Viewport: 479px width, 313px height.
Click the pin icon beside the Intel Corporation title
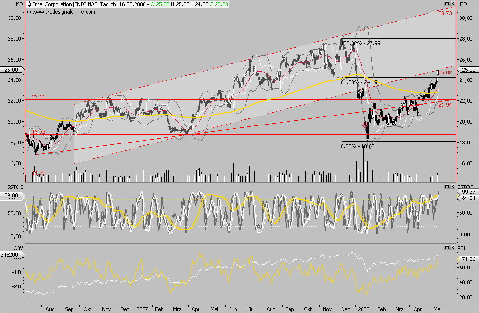(30, 4)
